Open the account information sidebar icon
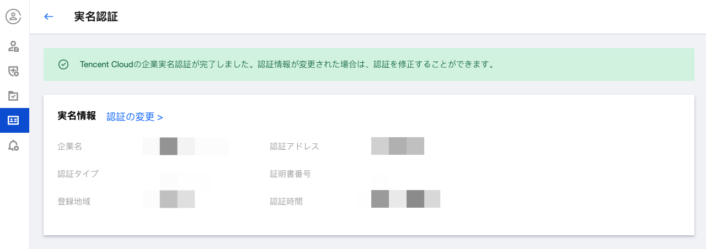The image size is (706, 249). tap(14, 46)
